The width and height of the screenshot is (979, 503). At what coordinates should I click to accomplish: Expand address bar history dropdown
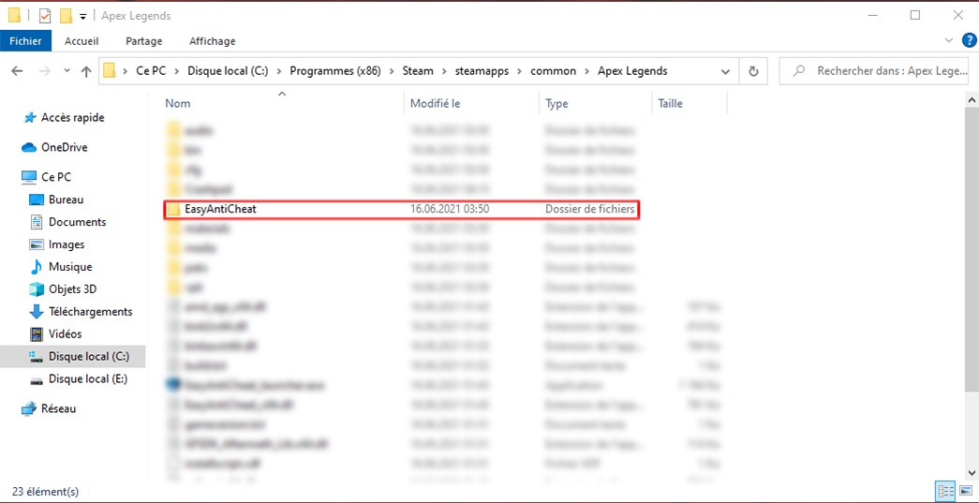725,71
